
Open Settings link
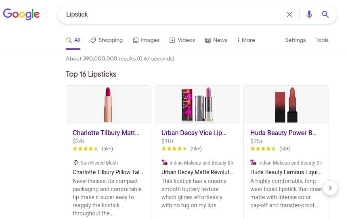[295, 40]
